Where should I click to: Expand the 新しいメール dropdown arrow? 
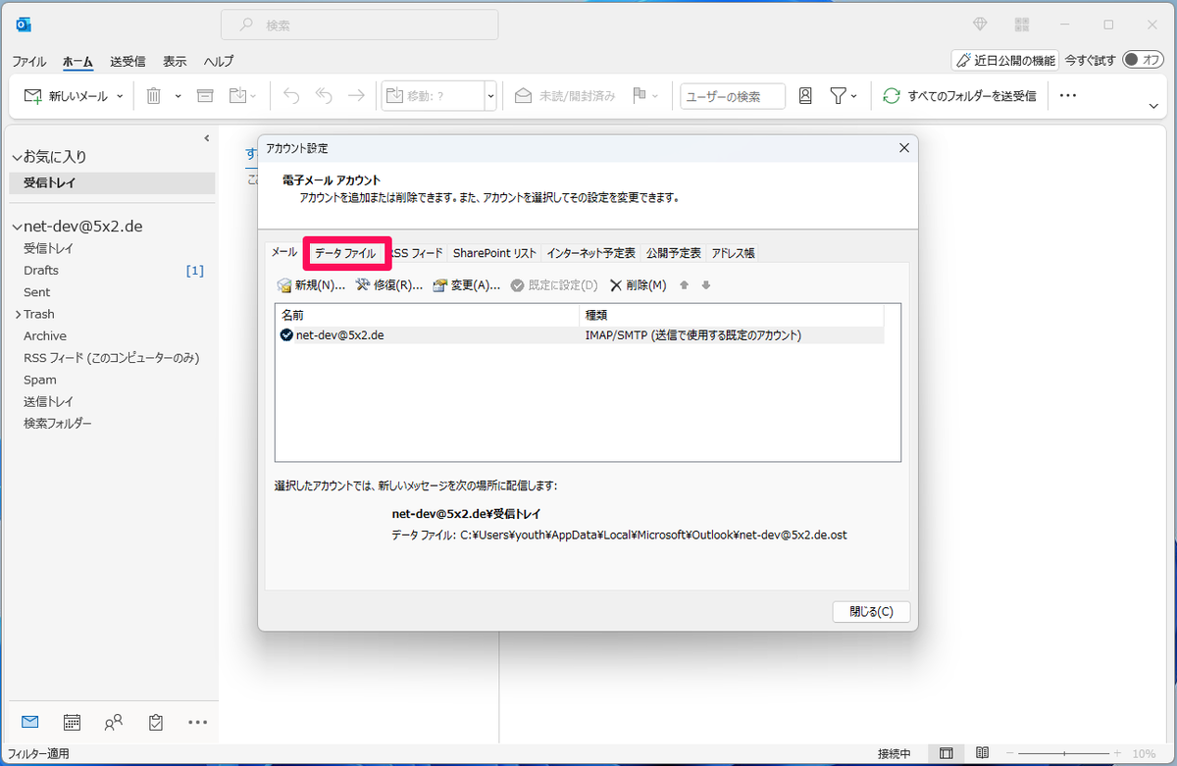pyautogui.click(x=121, y=96)
